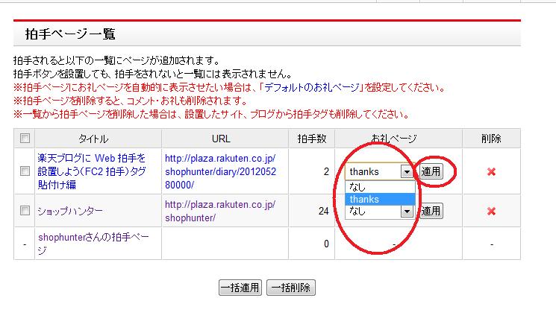Click the 一括適用 button
556x330 pixels.
[240, 288]
